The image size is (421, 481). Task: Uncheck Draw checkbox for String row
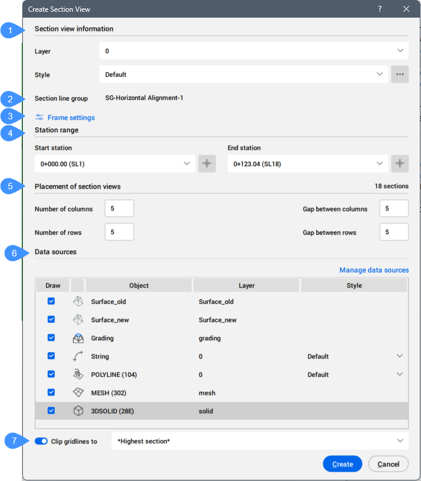51,356
